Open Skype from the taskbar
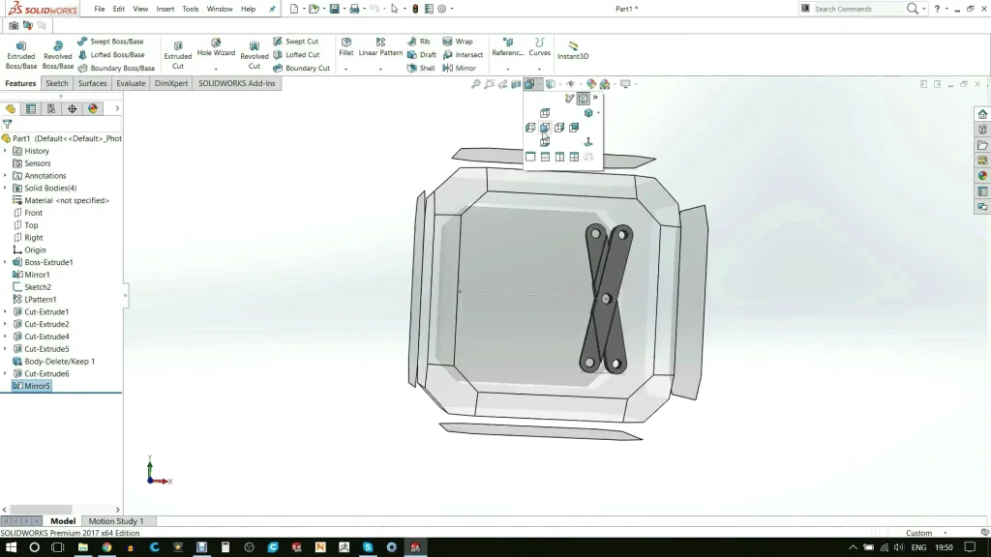 point(368,547)
